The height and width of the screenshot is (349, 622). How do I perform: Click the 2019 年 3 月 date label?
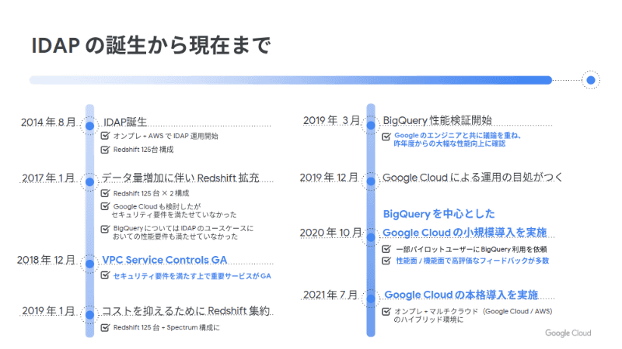pos(332,120)
